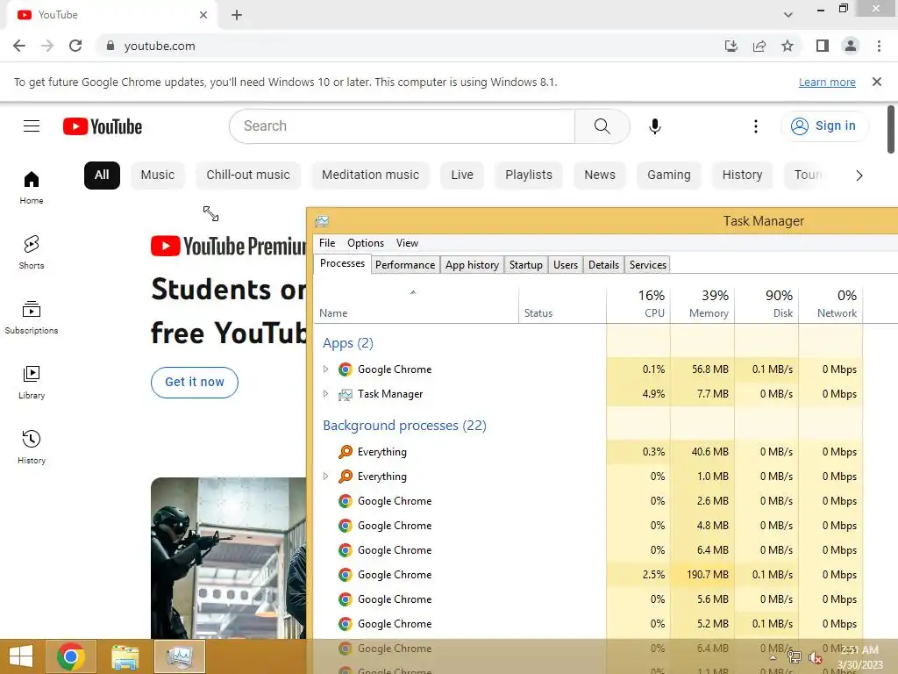Screen dimensions: 898x674
Task: Open Task Manager Options menu
Action: (x=366, y=243)
